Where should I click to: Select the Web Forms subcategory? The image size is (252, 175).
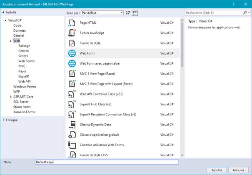[27, 61]
